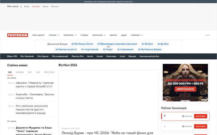The image size is (217, 135).
Task: Switch news feed to УКРАЇНА tab
Action: pos(20,72)
